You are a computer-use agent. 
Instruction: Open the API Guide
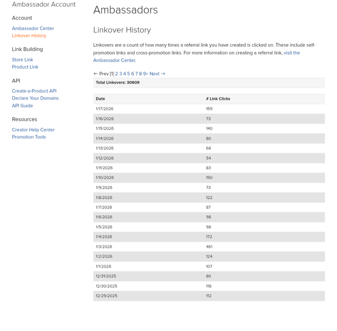(22, 106)
